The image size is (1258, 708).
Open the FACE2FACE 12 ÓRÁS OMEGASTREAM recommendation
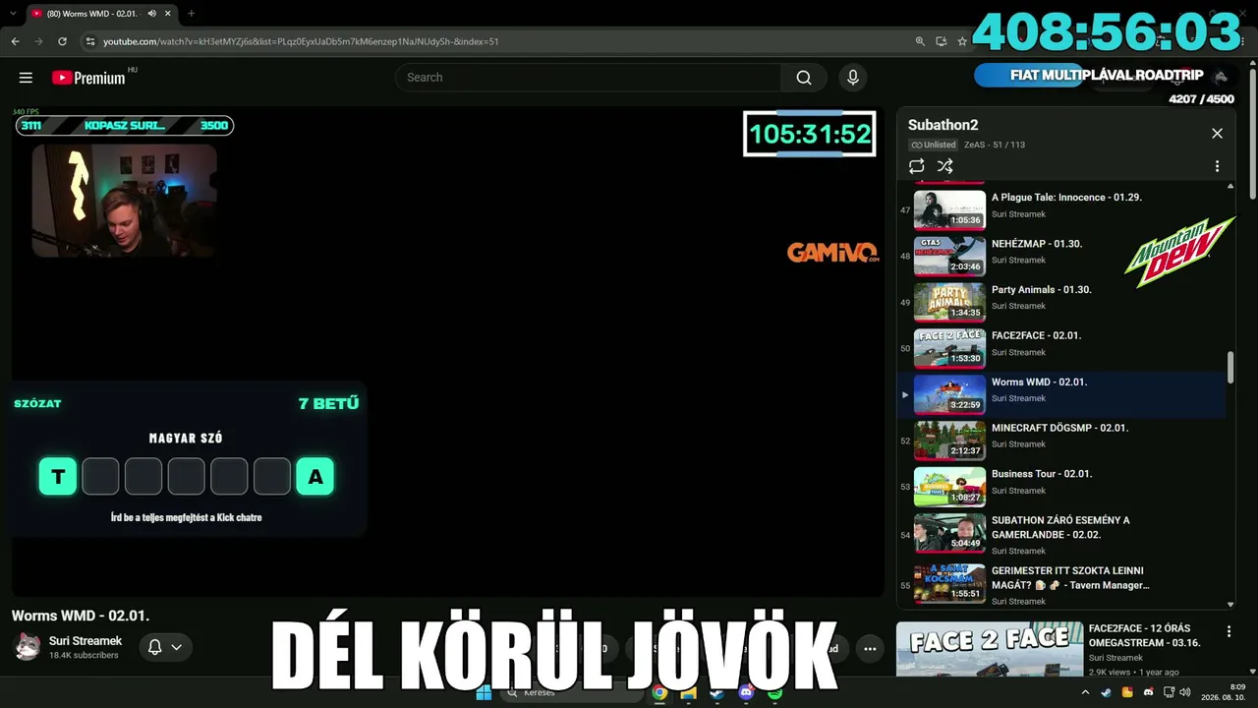tap(1144, 635)
